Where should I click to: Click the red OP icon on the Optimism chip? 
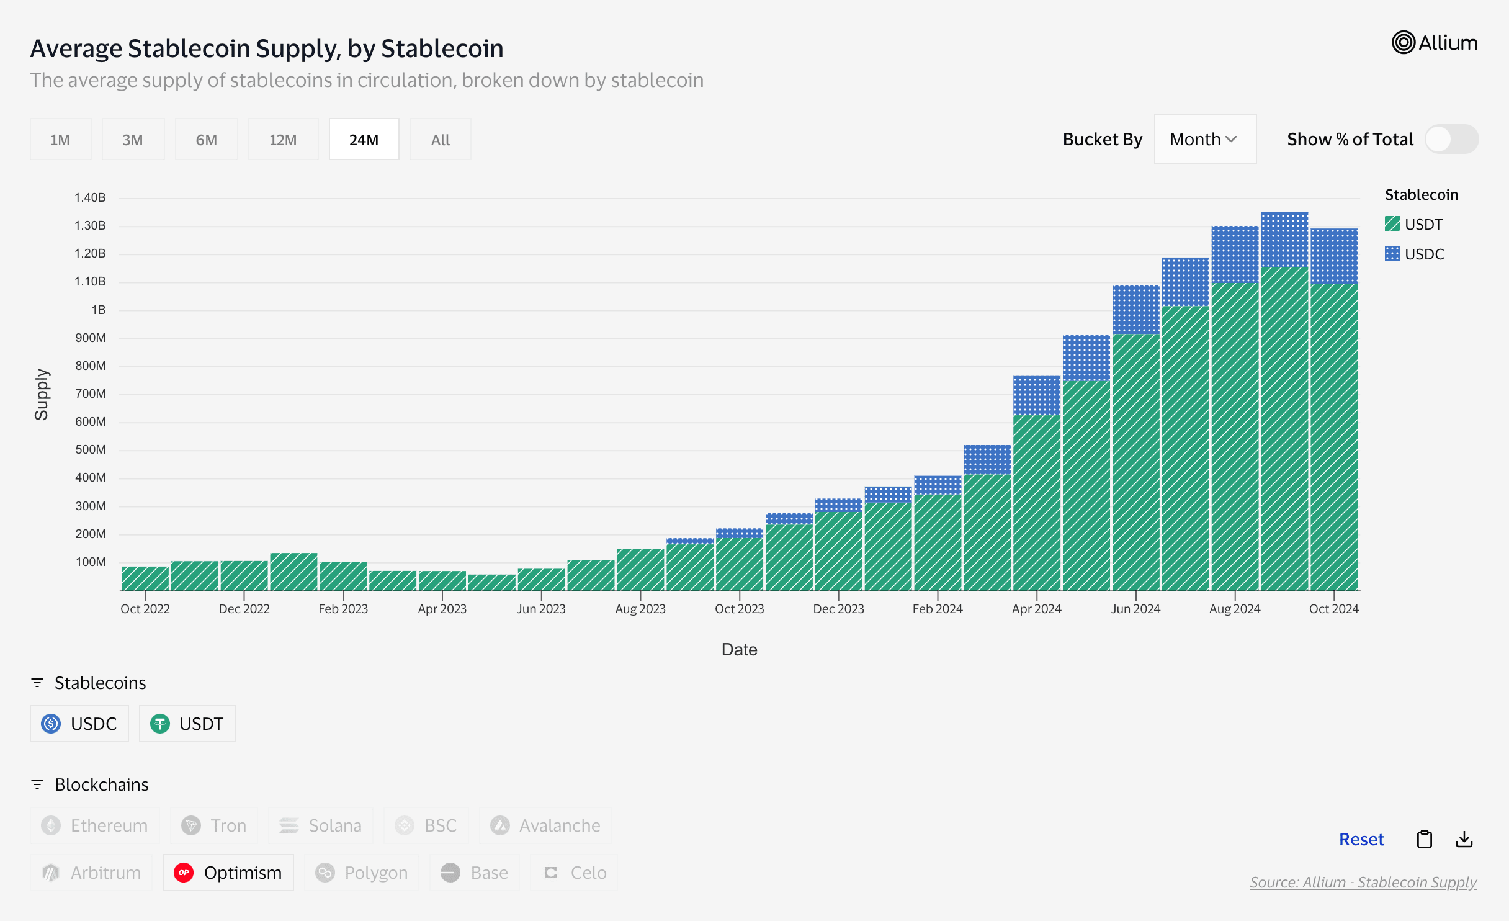[x=184, y=873]
